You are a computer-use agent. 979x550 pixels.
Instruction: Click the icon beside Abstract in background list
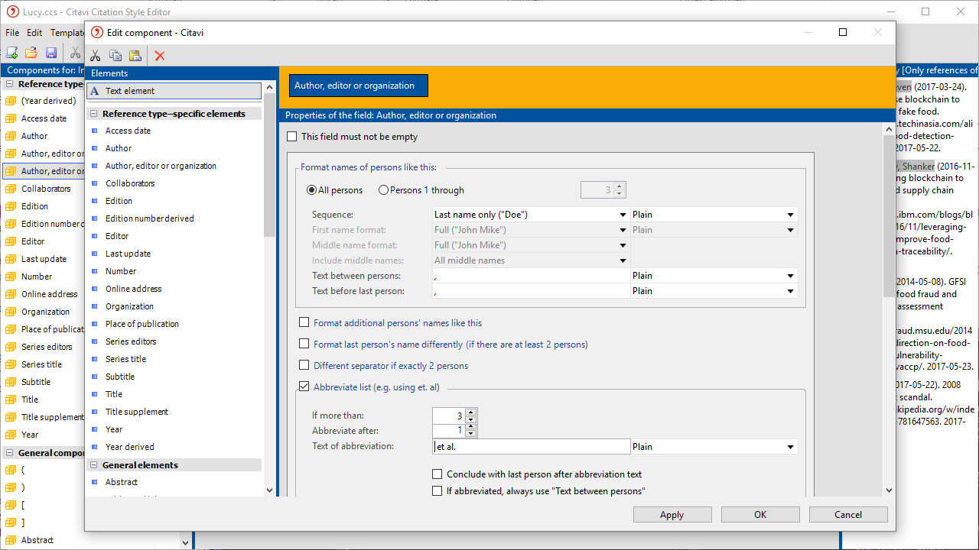[x=11, y=540]
